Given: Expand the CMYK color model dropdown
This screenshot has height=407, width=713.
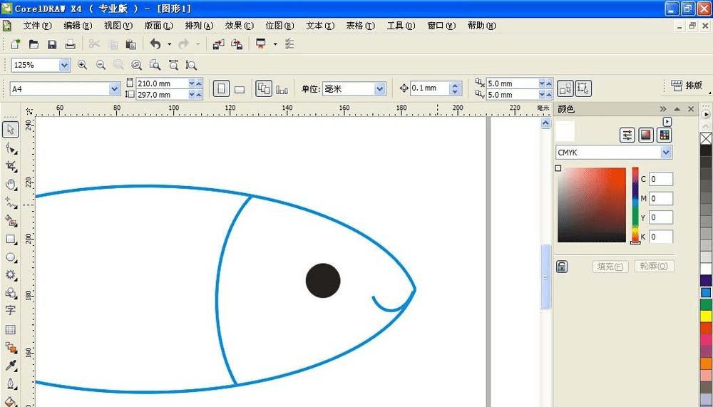Looking at the screenshot, I should pyautogui.click(x=666, y=153).
